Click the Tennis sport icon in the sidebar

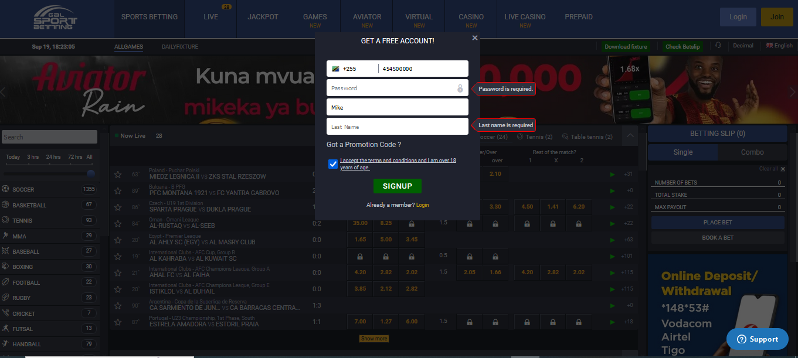pyautogui.click(x=6, y=220)
